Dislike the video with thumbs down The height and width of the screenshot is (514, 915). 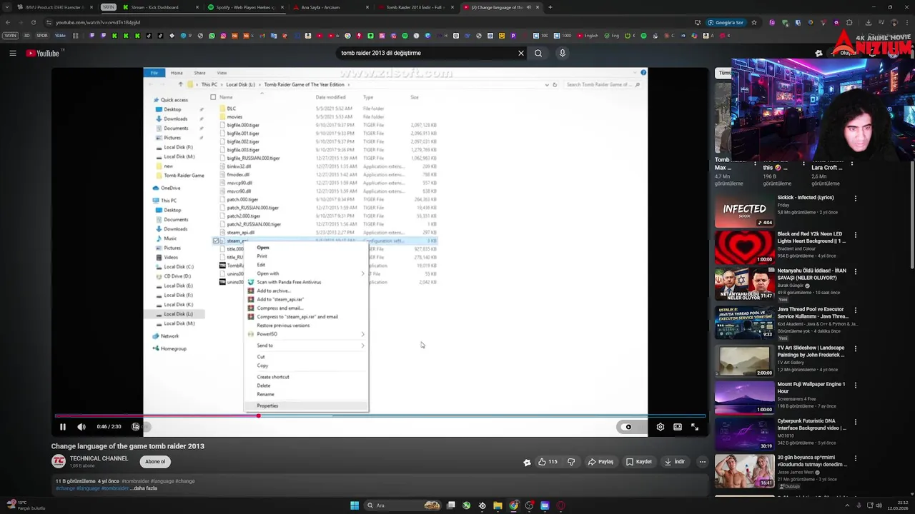pos(570,462)
